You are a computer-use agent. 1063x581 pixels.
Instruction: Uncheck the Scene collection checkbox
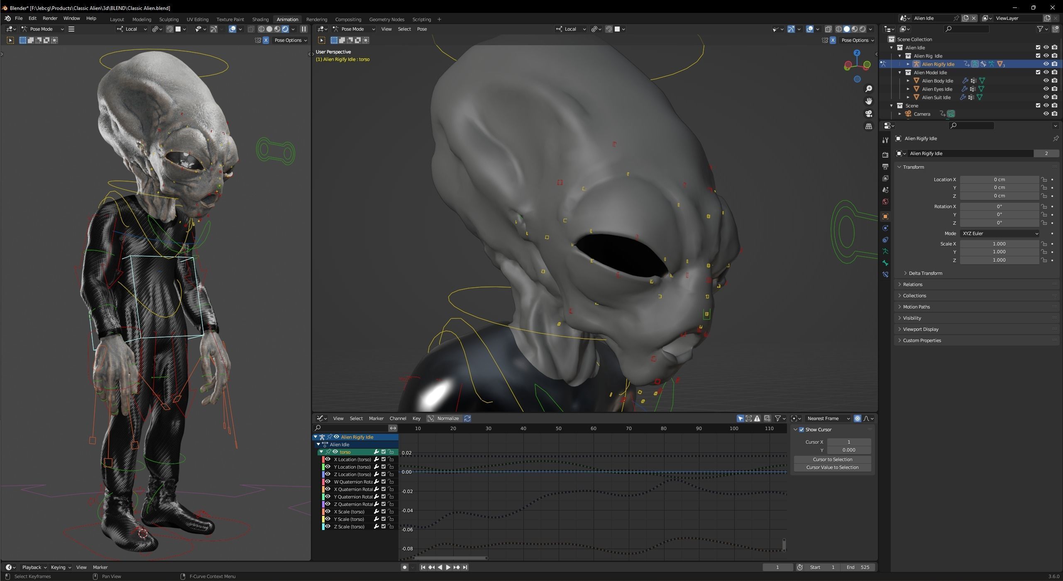click(x=1038, y=105)
